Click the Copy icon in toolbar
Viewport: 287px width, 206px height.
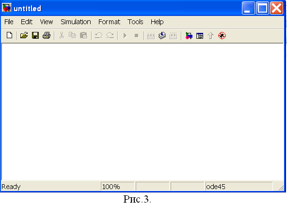pos(73,35)
